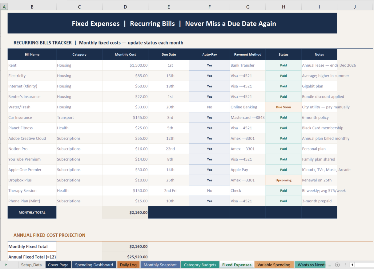The image size is (374, 269).
Task: Open the Variable Spending tab
Action: [274, 265]
